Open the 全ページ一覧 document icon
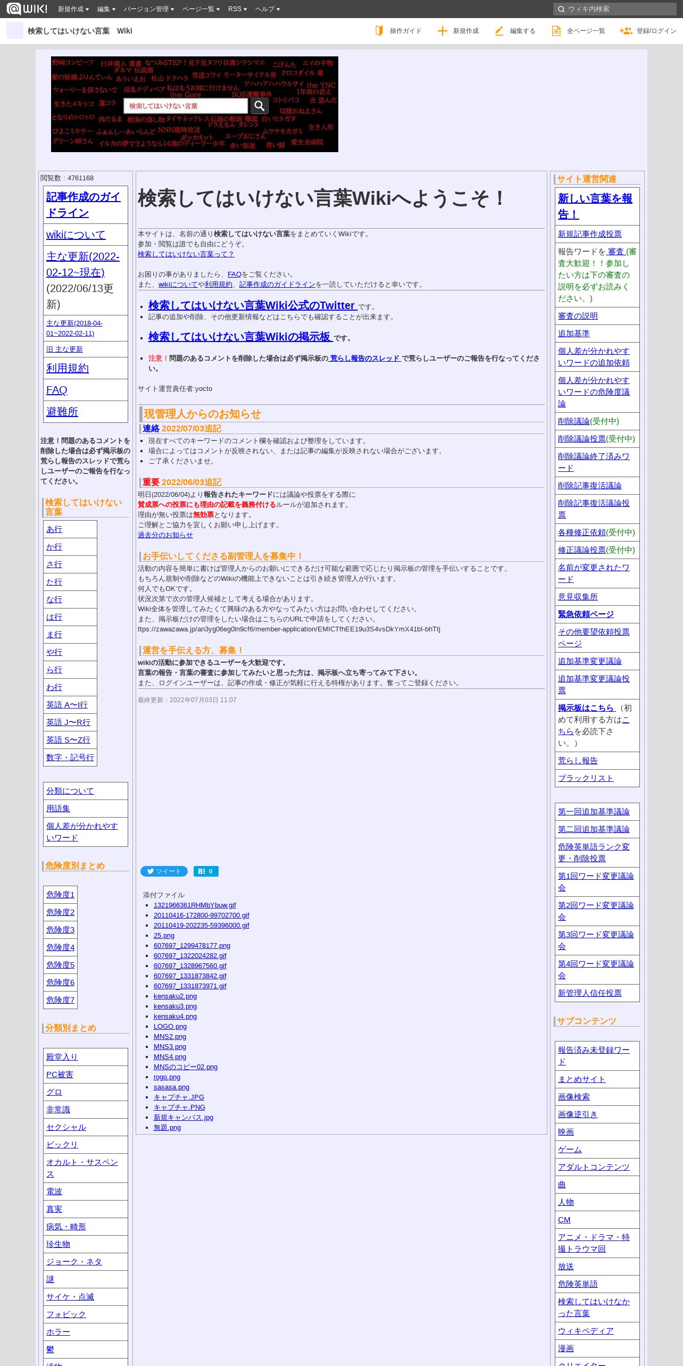This screenshot has width=683, height=1366. tap(556, 31)
